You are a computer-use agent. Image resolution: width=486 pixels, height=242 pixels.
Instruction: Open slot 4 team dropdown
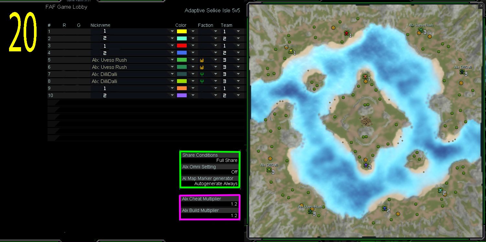point(238,53)
